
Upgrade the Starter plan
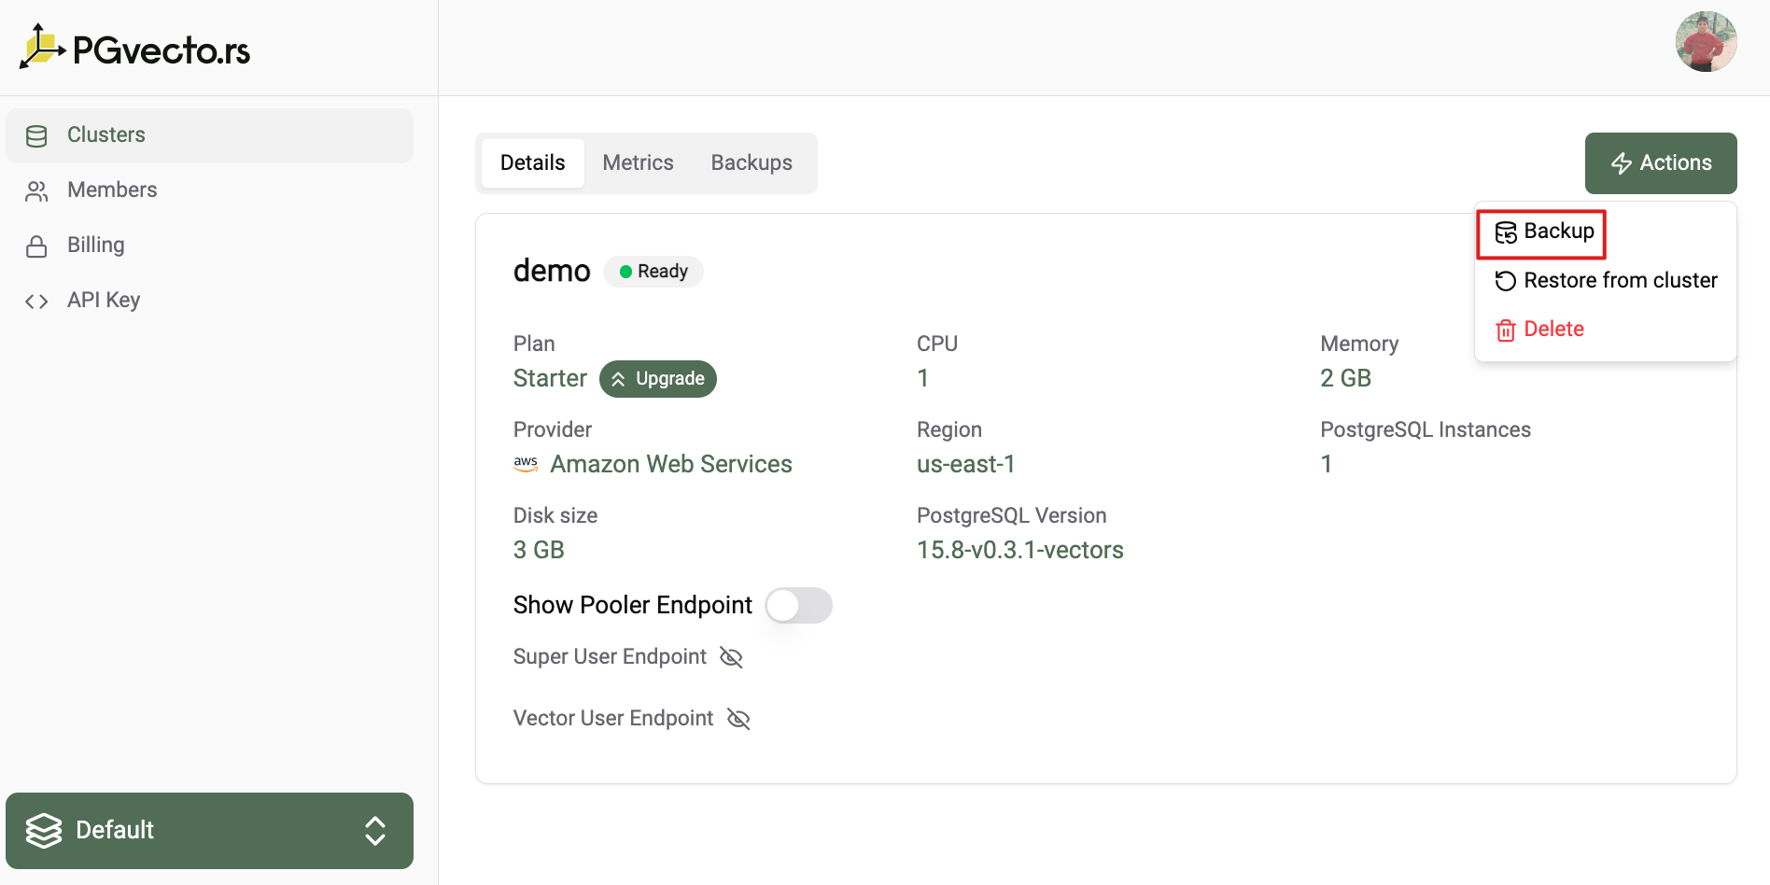tap(657, 379)
